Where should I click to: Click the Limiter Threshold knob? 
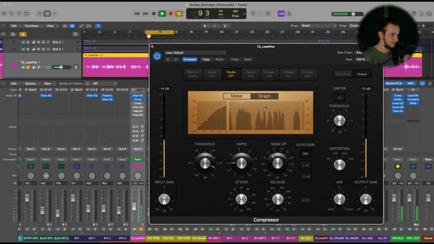pyautogui.click(x=339, y=121)
